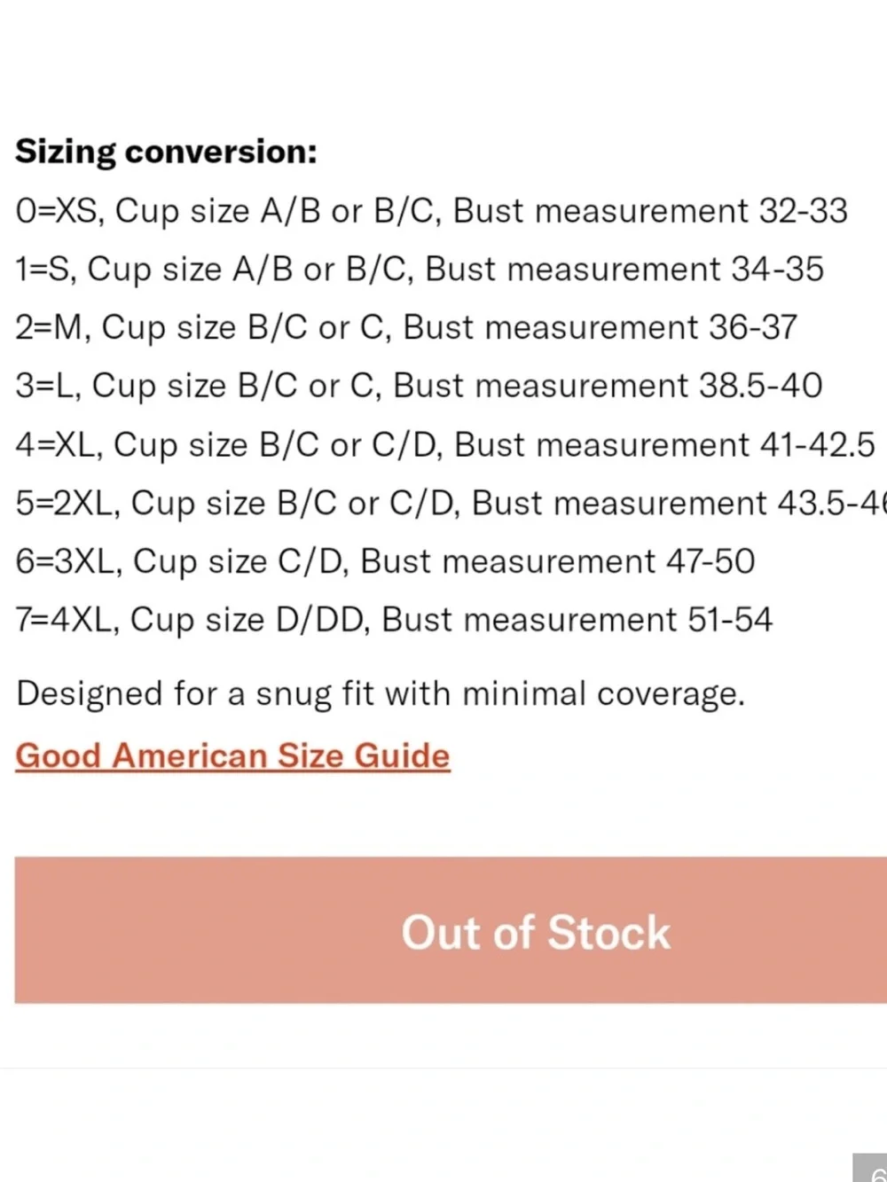Click the gray badge in the bottom corner
Image resolution: width=887 pixels, height=1182 pixels.
tap(870, 1168)
